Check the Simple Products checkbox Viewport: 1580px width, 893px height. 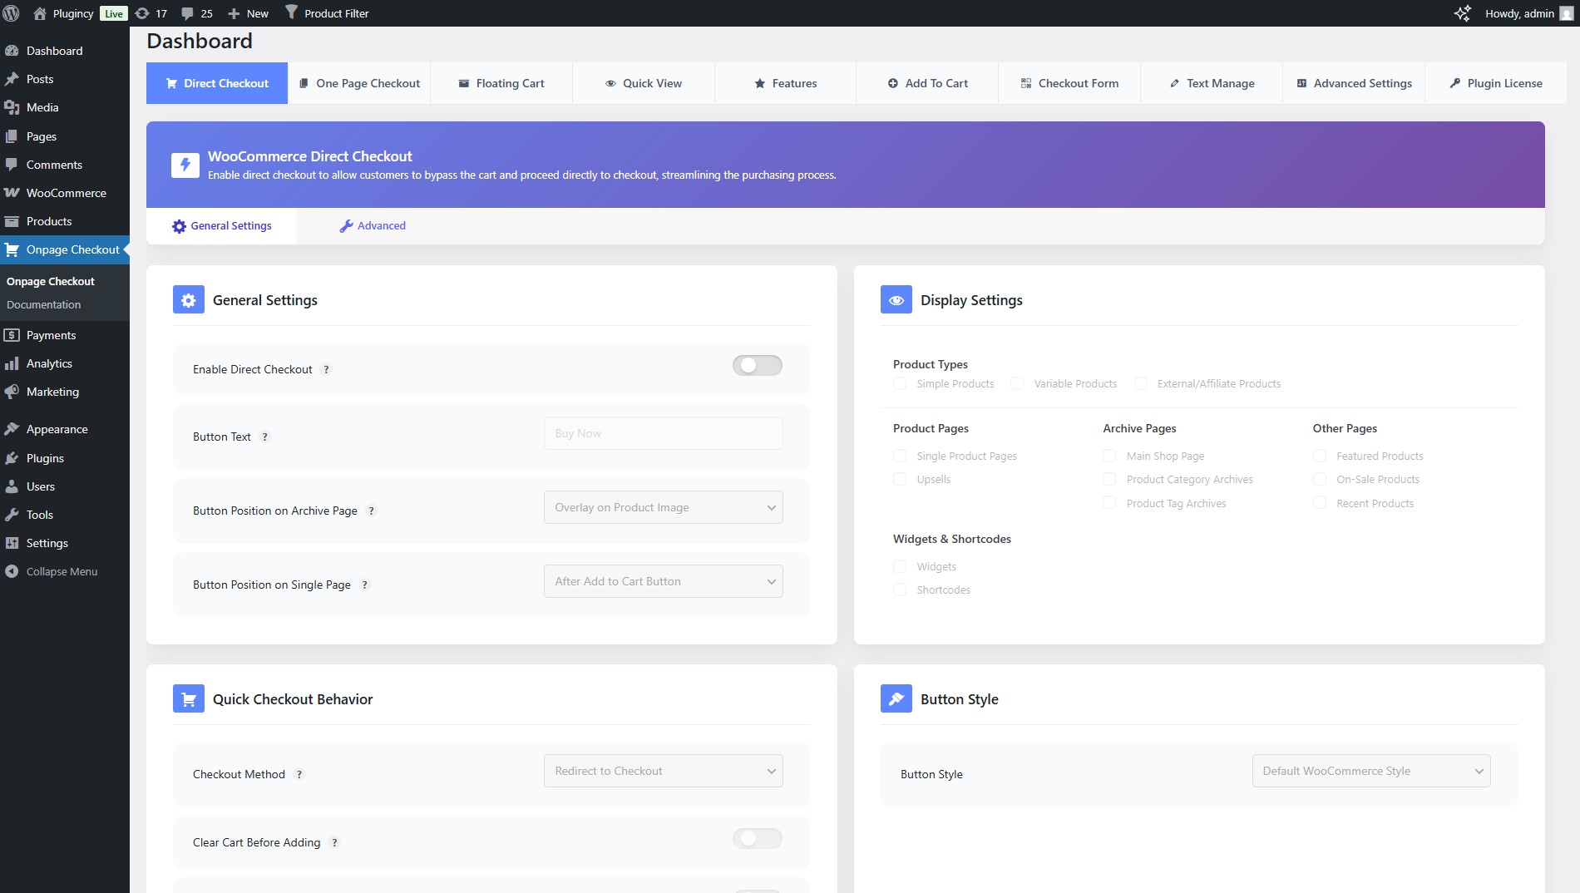point(900,383)
